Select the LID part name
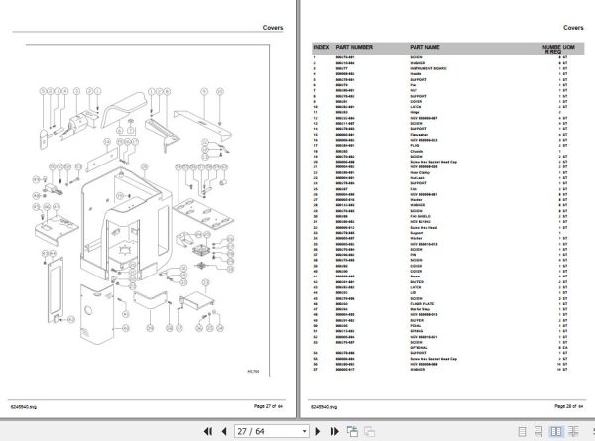The width and height of the screenshot is (595, 441). pos(413,292)
